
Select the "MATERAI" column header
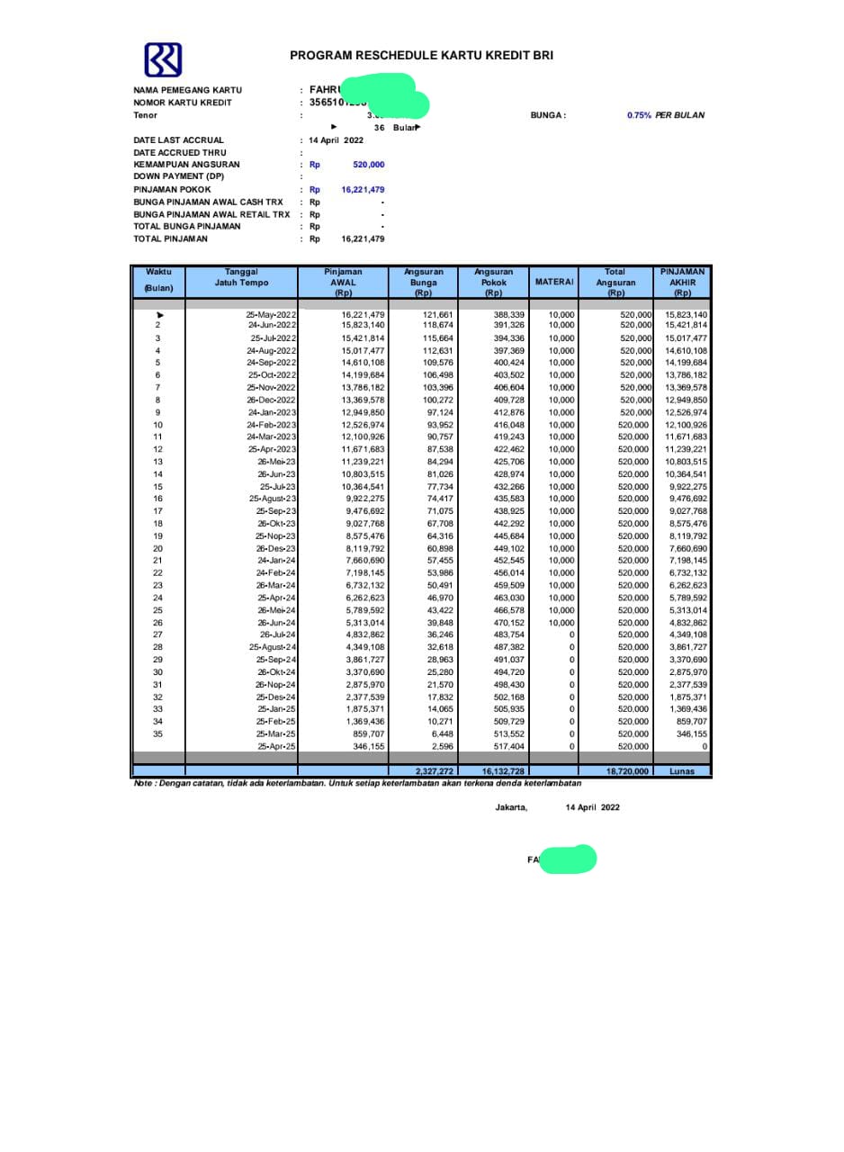[x=553, y=282]
